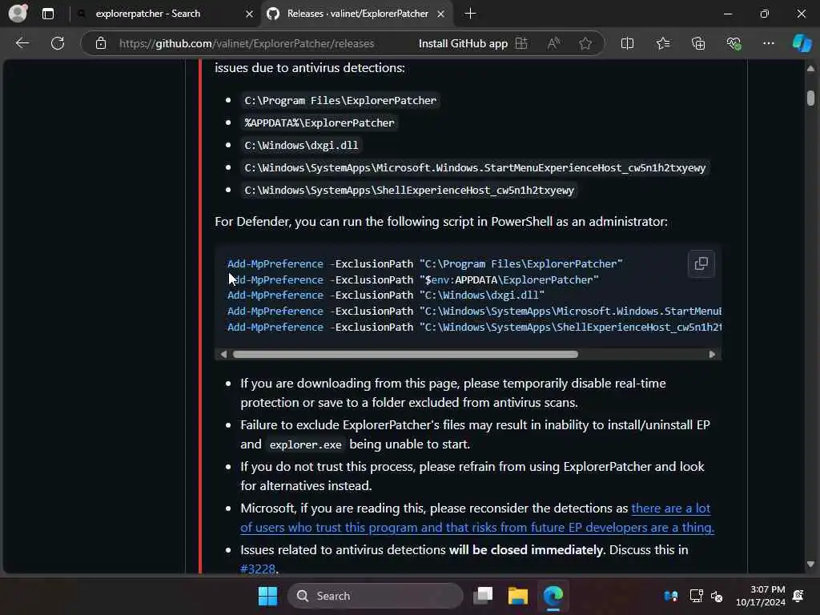Click the code block horizontal scrollbar thumb
The image size is (820, 615).
(405, 354)
